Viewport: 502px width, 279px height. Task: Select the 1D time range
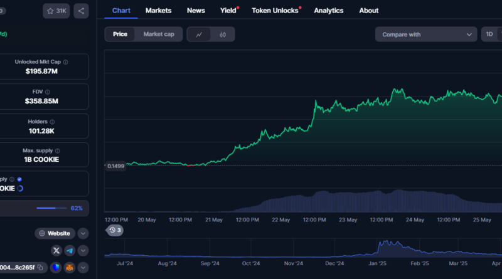(x=489, y=34)
